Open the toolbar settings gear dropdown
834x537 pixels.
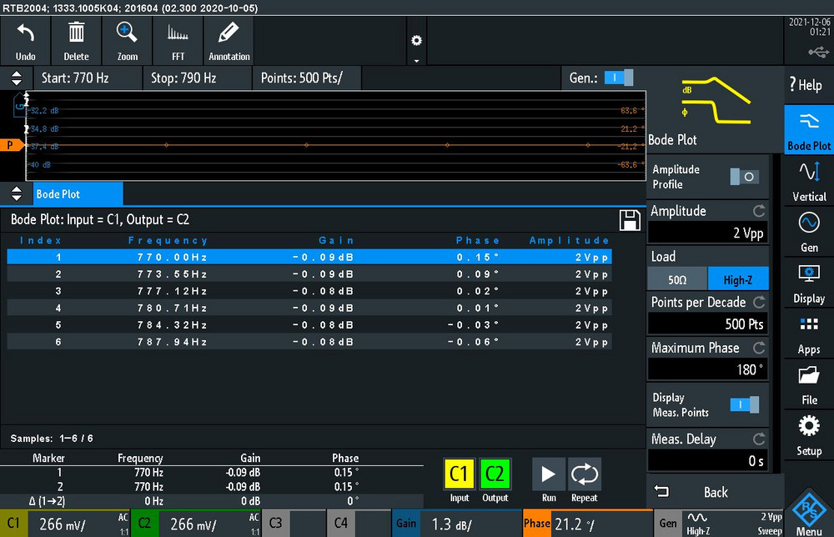(x=416, y=41)
